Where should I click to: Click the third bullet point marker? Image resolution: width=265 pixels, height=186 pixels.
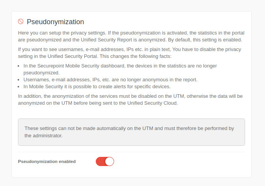[x=20, y=87]
